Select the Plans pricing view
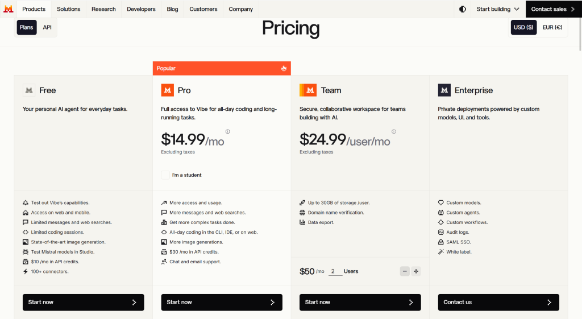The height and width of the screenshot is (319, 582). pos(26,27)
